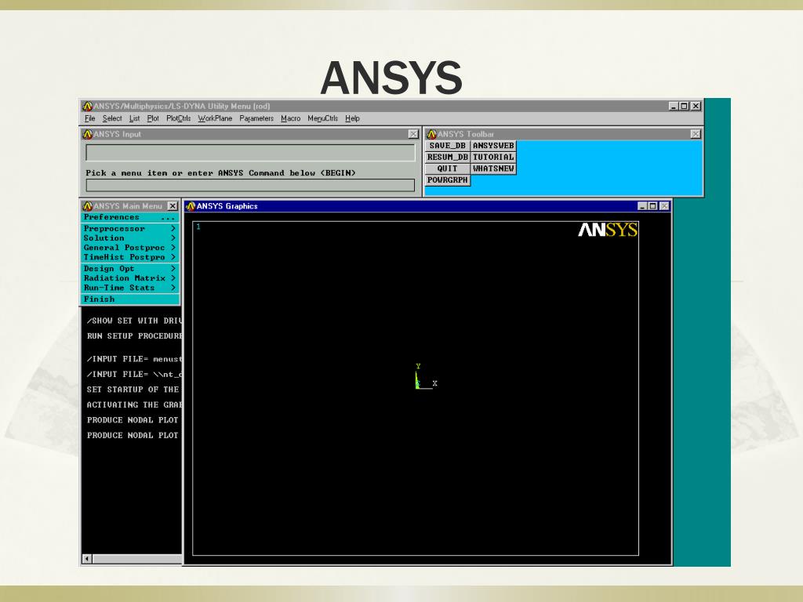Minimize the ANSYS Graphics window

pos(642,206)
